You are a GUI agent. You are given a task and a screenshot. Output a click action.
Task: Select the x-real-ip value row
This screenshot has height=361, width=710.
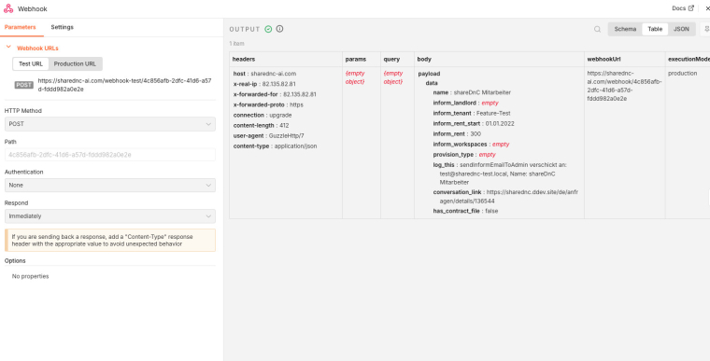tap(264, 84)
